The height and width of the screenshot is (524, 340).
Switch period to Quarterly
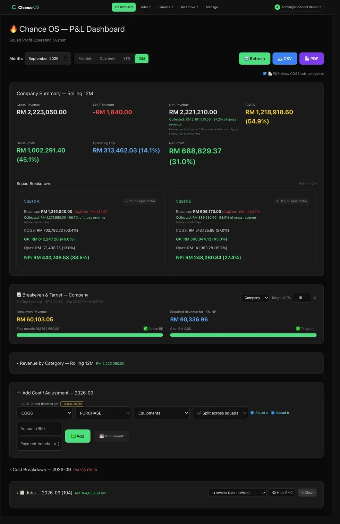(108, 59)
